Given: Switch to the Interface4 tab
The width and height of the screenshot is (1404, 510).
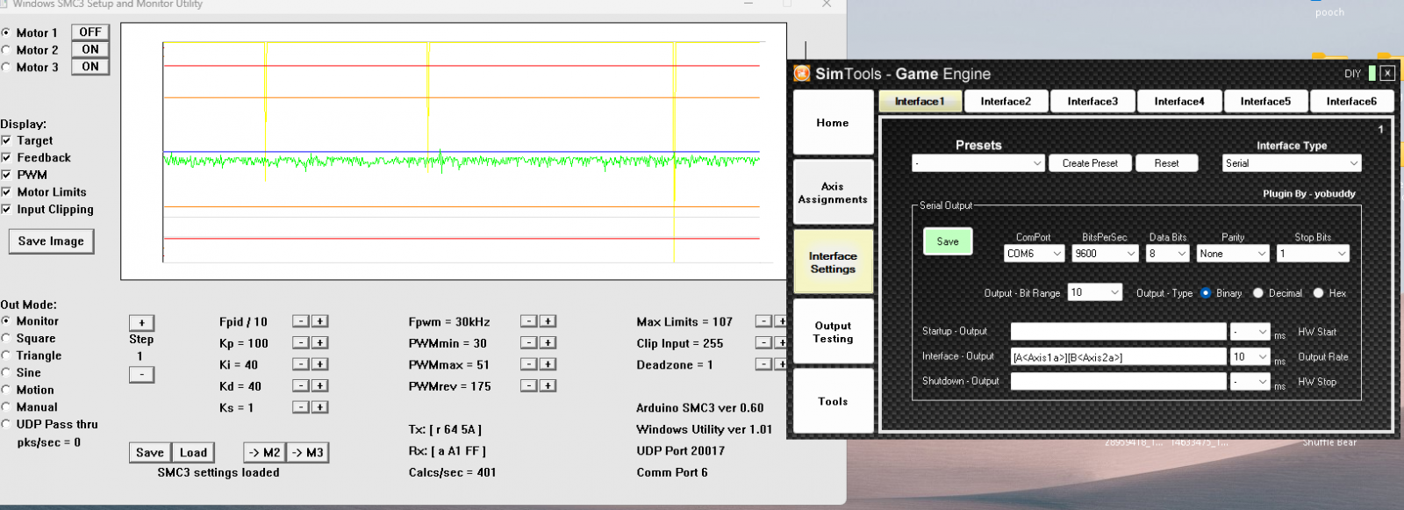Looking at the screenshot, I should click(x=1179, y=102).
